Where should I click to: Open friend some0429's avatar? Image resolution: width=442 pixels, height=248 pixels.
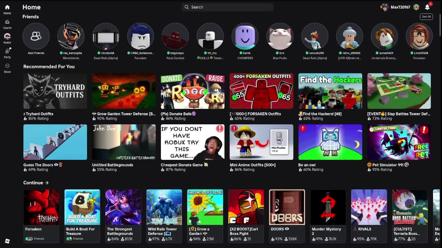point(384,36)
